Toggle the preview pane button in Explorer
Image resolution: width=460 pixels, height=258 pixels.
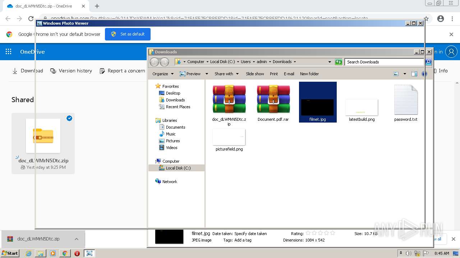[x=414, y=74]
